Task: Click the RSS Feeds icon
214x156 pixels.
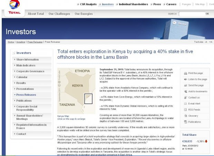Action: pos(185,110)
